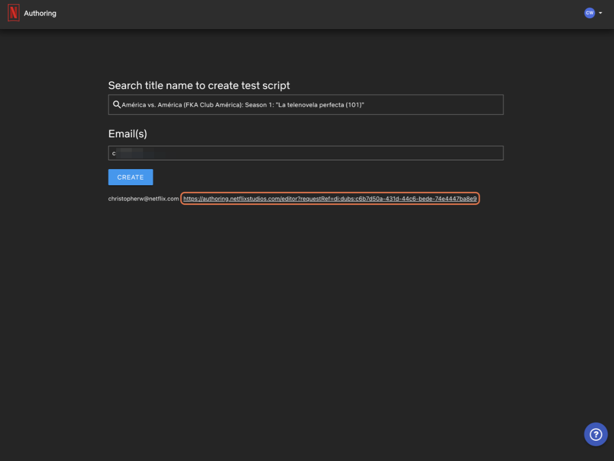Click into the Email(s) input field
The width and height of the screenshot is (614, 461).
click(305, 153)
